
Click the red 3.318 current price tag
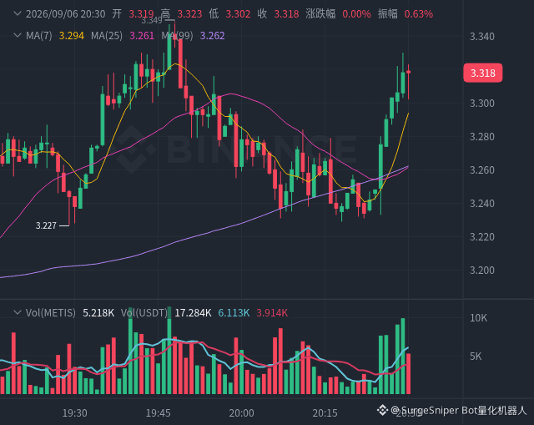coord(482,73)
